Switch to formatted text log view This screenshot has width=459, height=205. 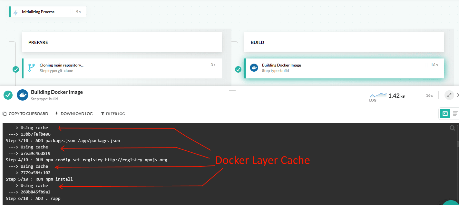tap(455, 114)
